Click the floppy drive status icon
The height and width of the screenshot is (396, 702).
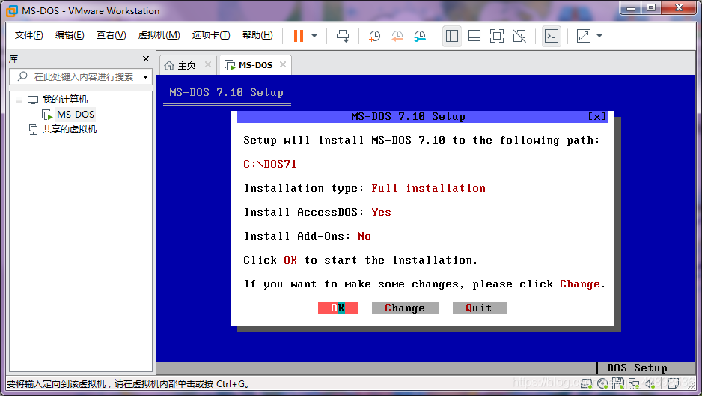pyautogui.click(x=618, y=383)
